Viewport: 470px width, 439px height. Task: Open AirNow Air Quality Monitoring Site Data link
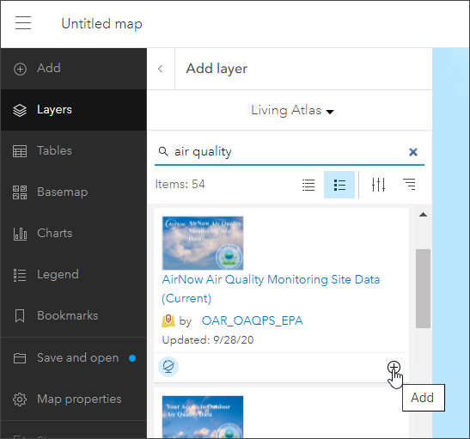(x=271, y=289)
